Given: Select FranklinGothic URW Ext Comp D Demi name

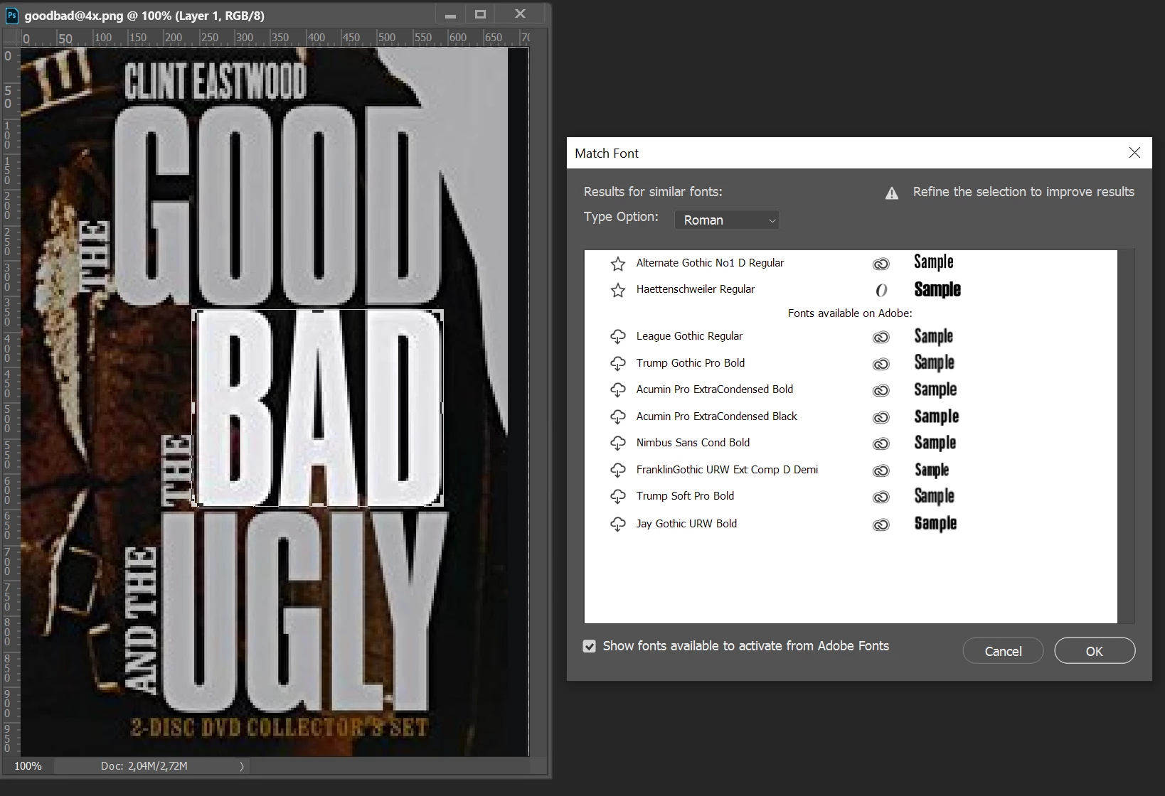Looking at the screenshot, I should [x=727, y=470].
